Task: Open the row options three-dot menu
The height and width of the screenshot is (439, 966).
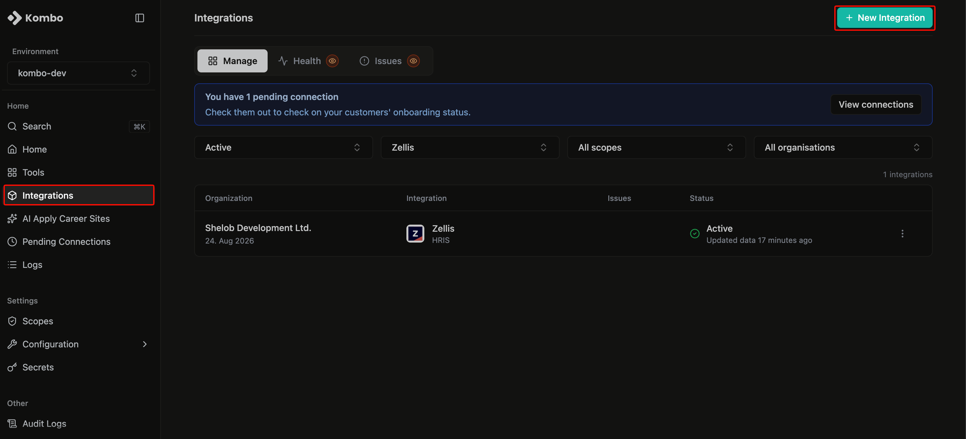Action: click(x=902, y=234)
